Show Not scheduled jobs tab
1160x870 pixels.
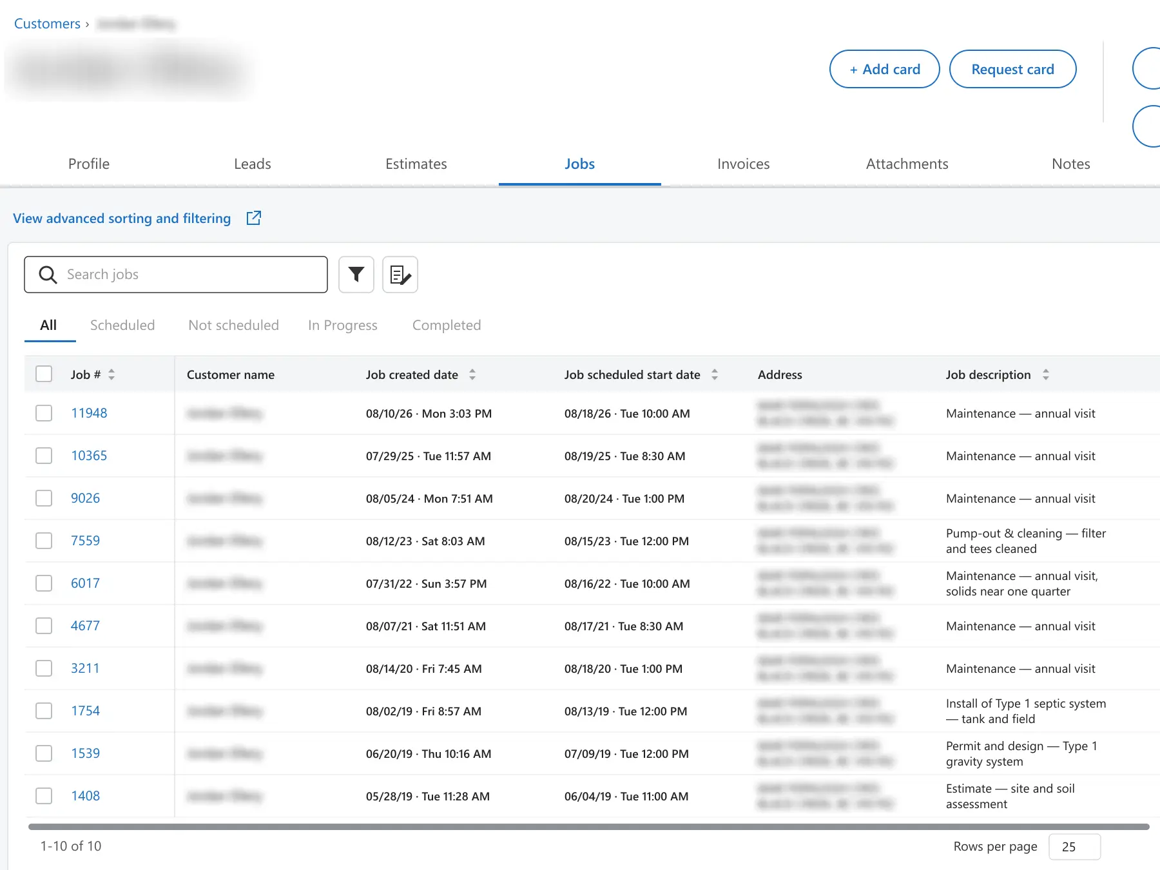pos(234,325)
